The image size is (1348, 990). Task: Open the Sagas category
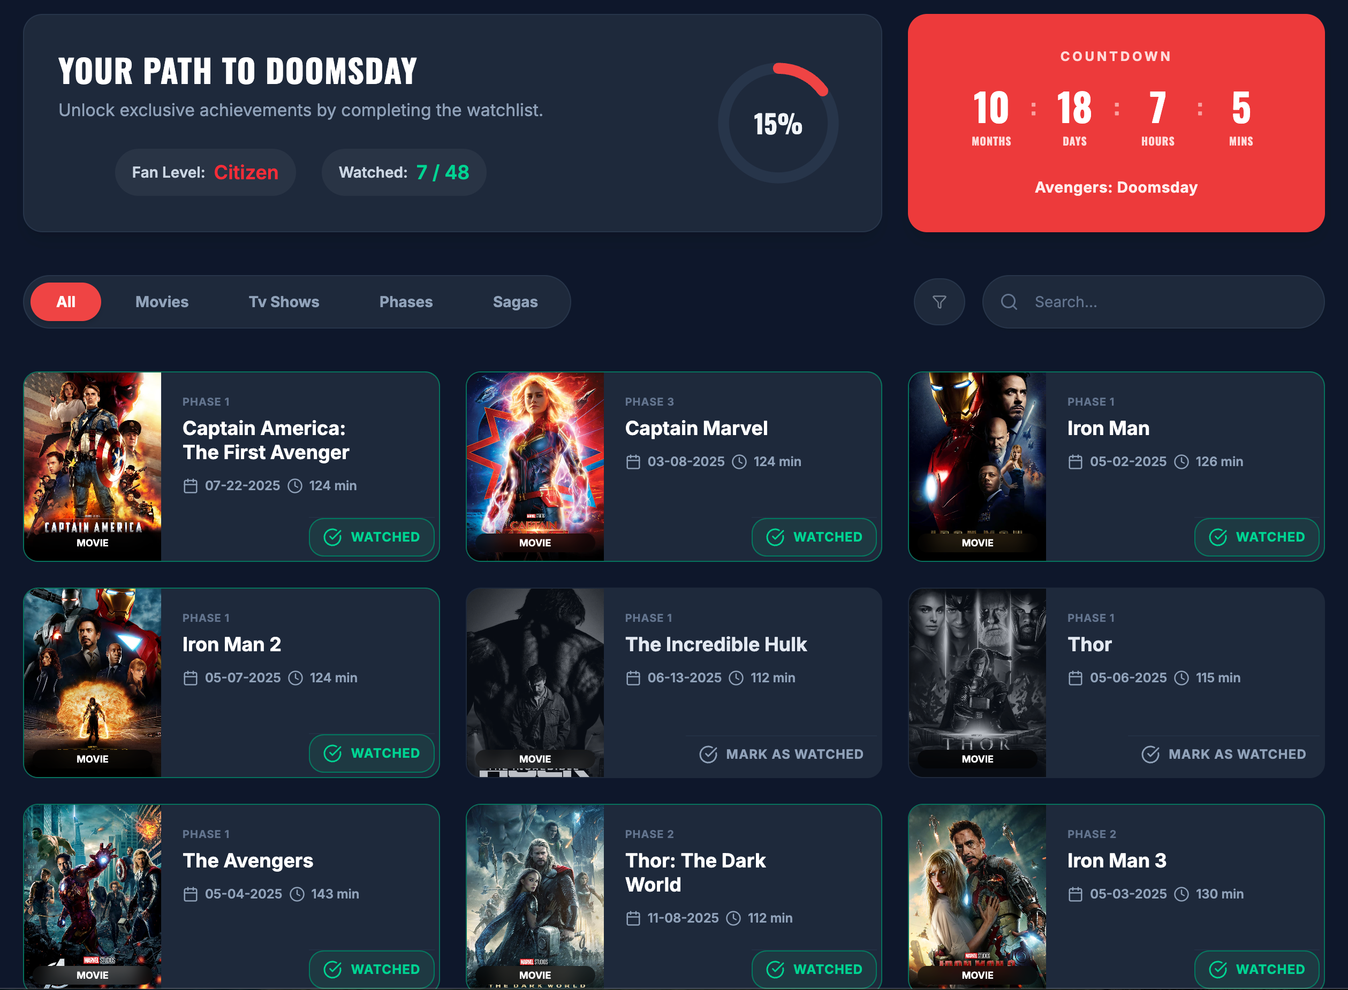coord(515,302)
